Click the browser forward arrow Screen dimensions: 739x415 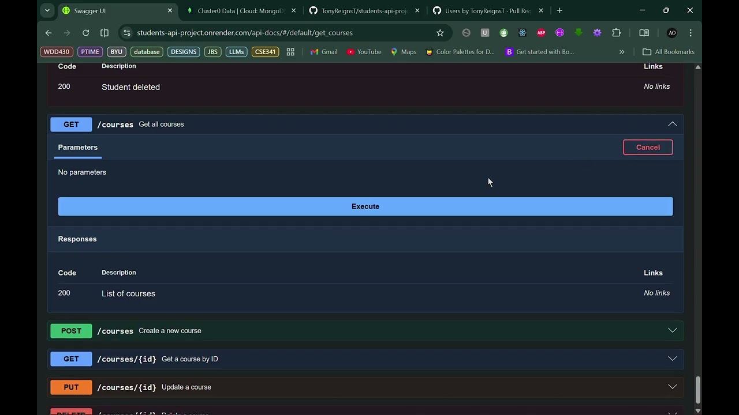[67, 33]
